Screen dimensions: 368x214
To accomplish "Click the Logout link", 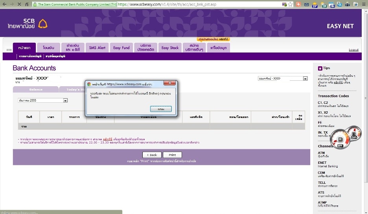I will [x=353, y=50].
